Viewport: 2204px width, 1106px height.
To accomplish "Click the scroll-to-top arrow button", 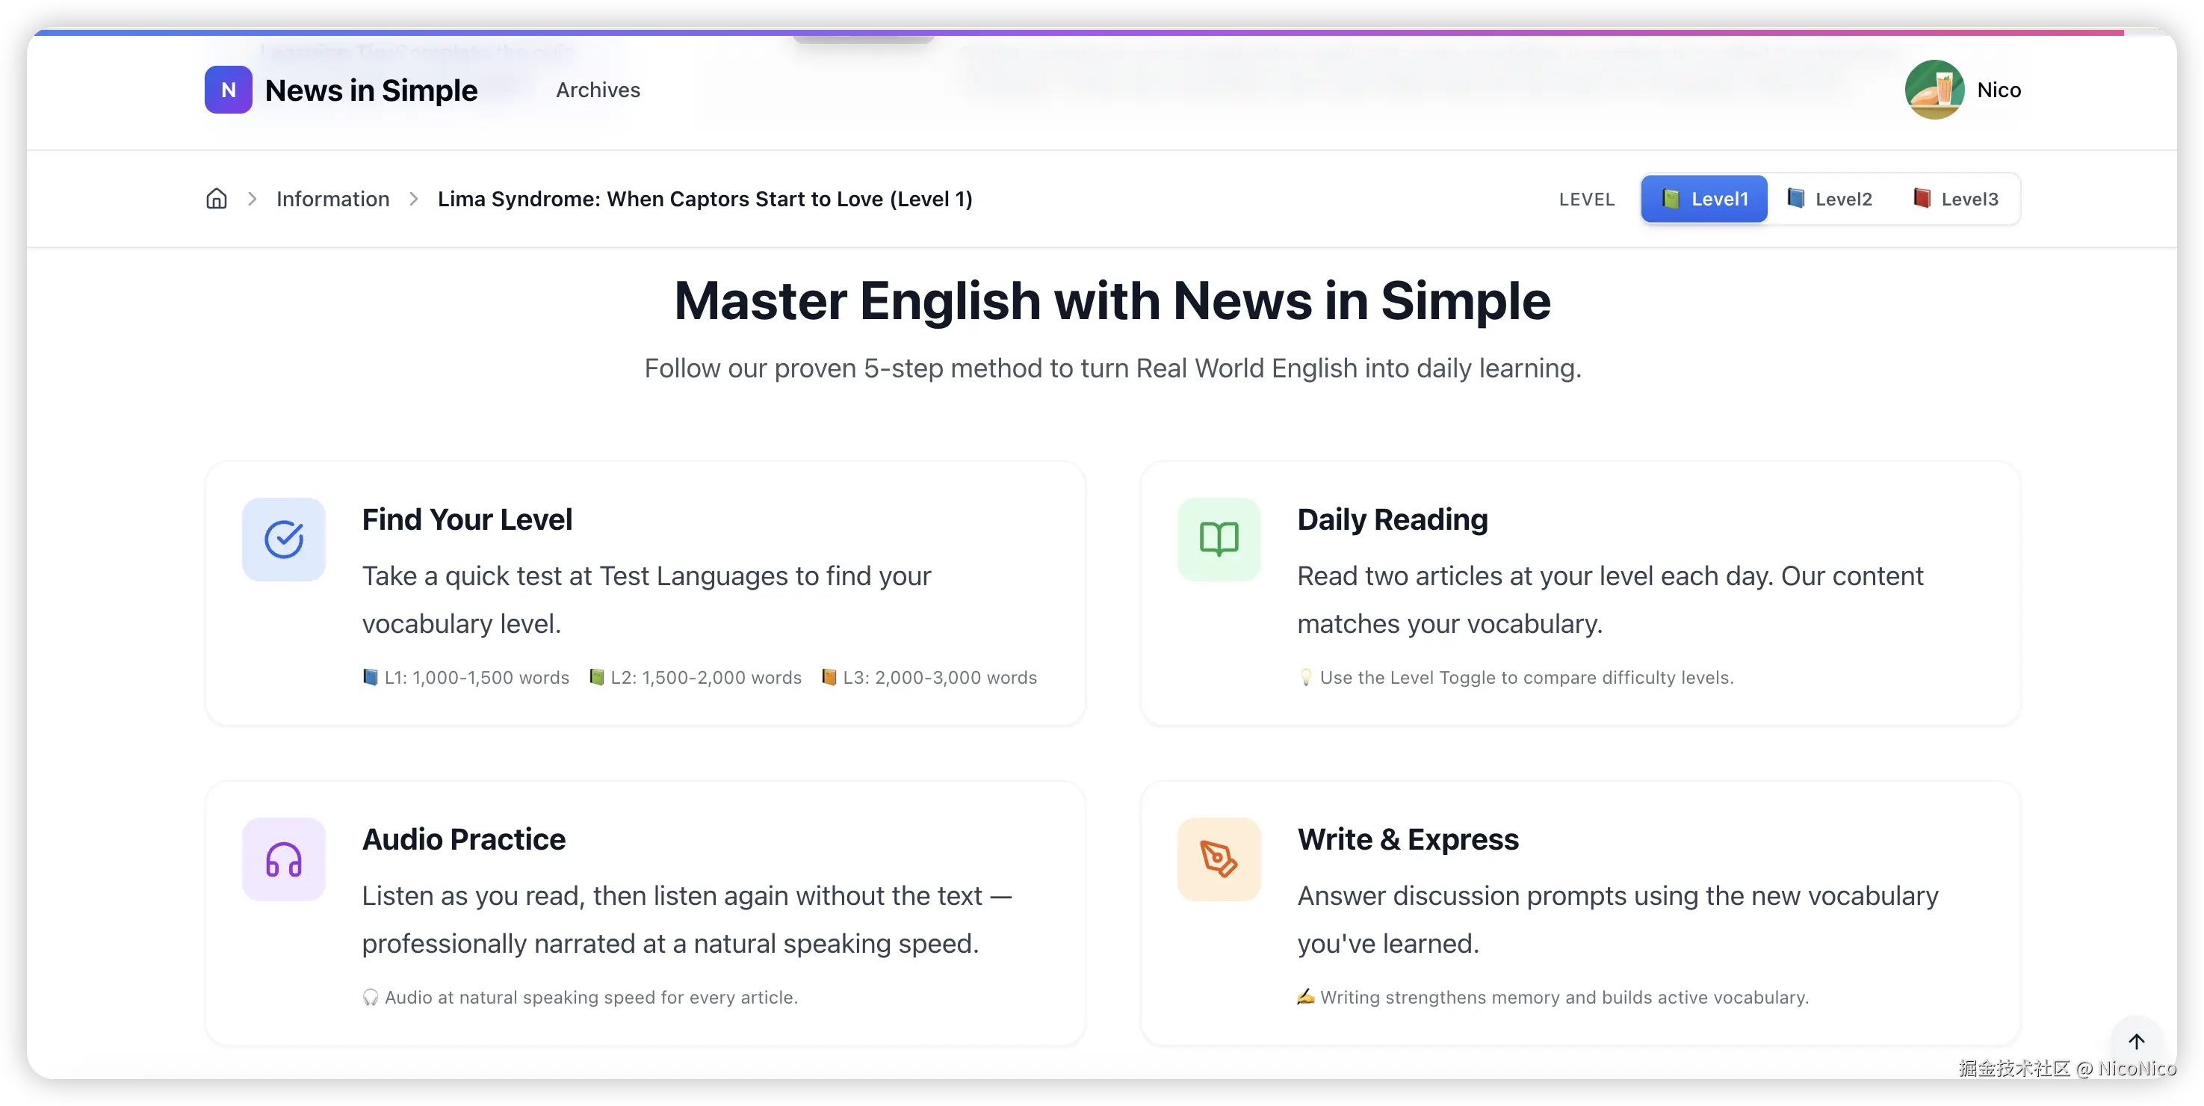I will [x=2135, y=1041].
